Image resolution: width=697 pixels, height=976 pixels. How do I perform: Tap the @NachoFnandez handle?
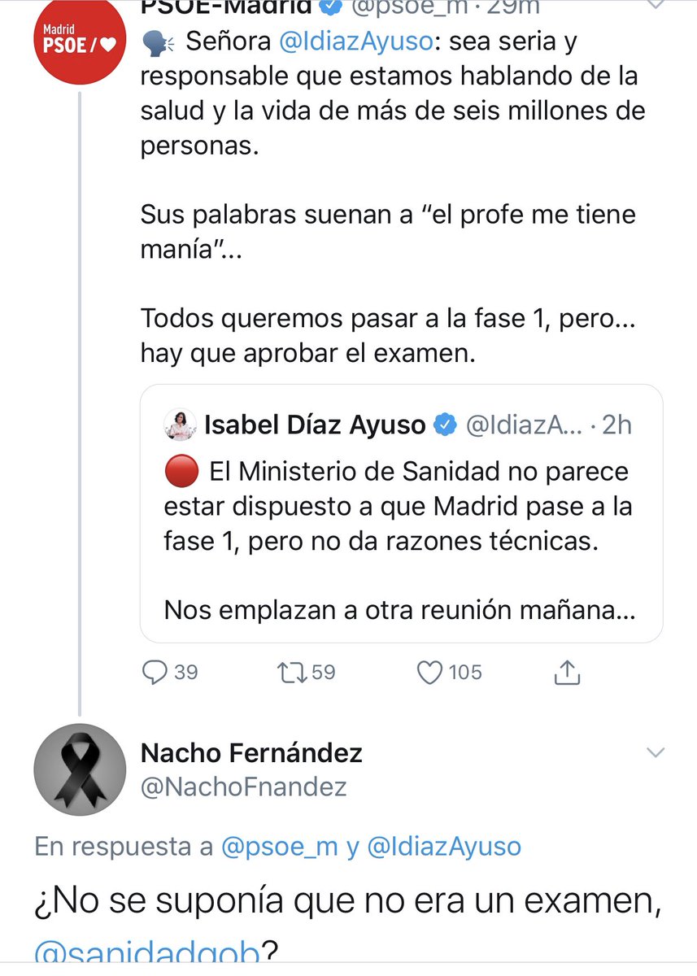click(x=244, y=787)
